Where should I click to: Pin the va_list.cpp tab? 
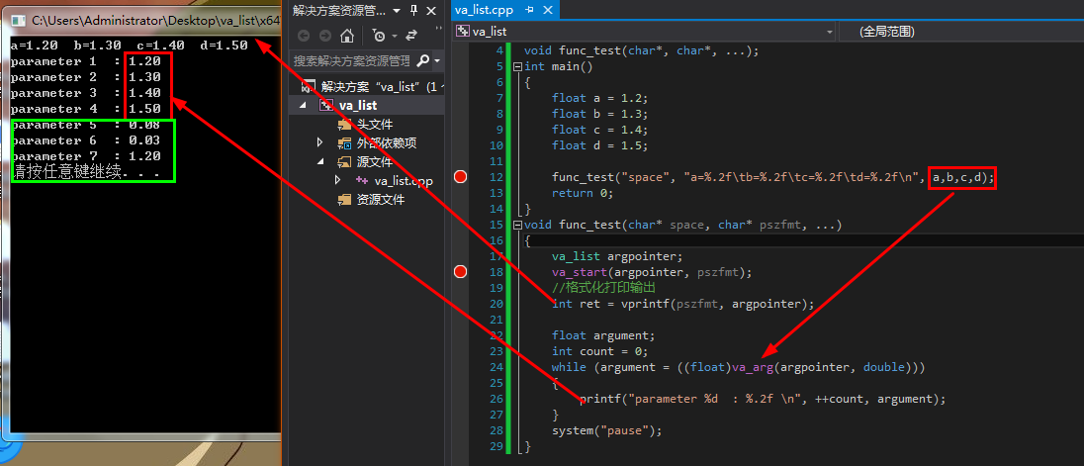coord(529,10)
